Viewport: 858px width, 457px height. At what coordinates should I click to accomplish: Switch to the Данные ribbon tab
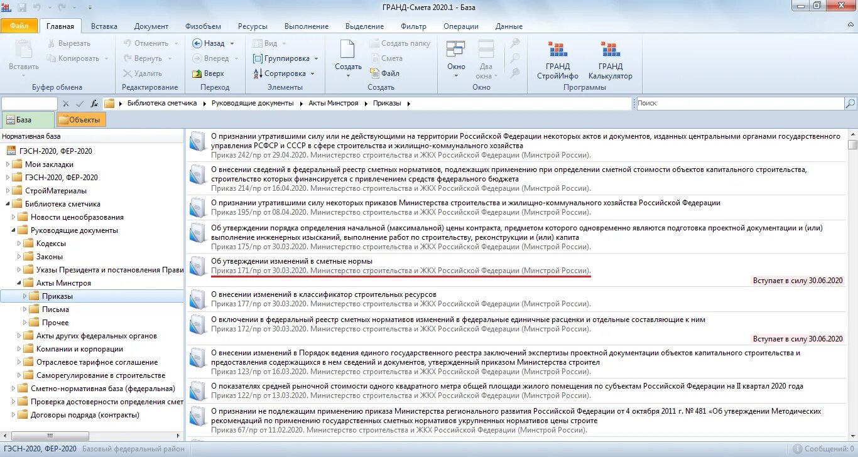coord(509,26)
